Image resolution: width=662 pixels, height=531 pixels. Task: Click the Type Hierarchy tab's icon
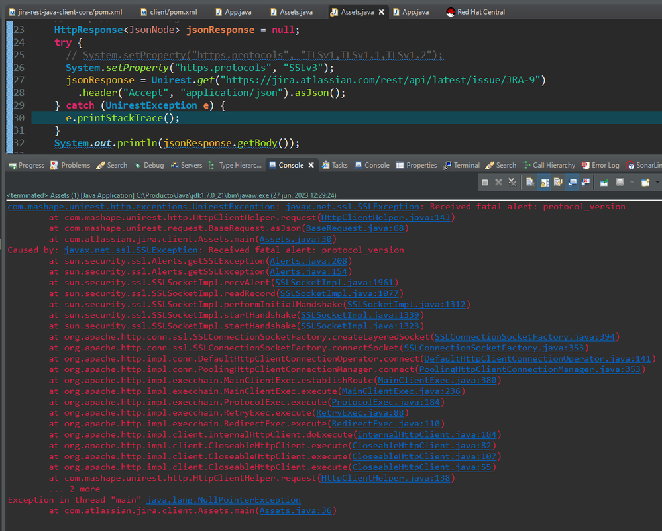(x=211, y=166)
